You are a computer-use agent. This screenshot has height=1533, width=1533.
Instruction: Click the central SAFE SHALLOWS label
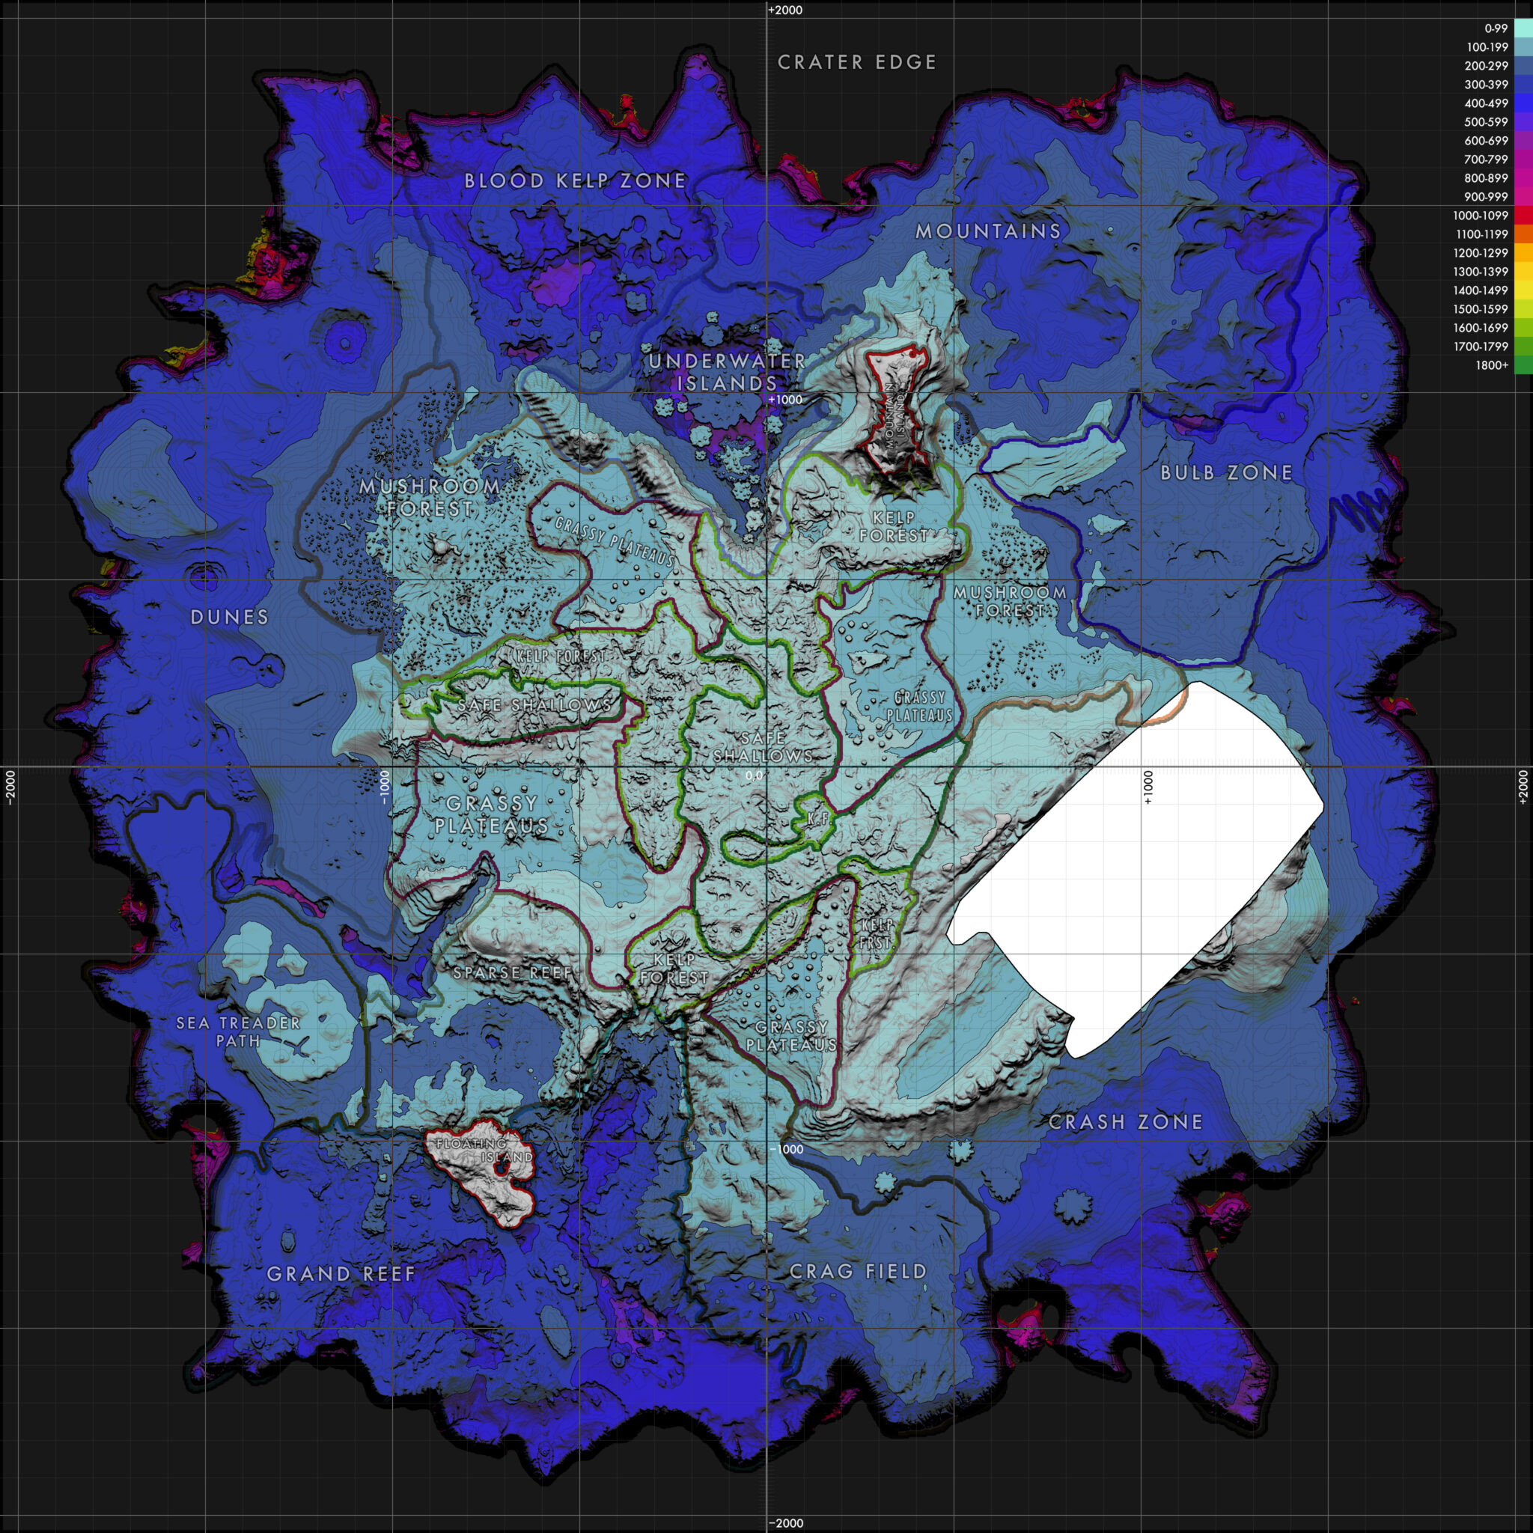pos(764,746)
